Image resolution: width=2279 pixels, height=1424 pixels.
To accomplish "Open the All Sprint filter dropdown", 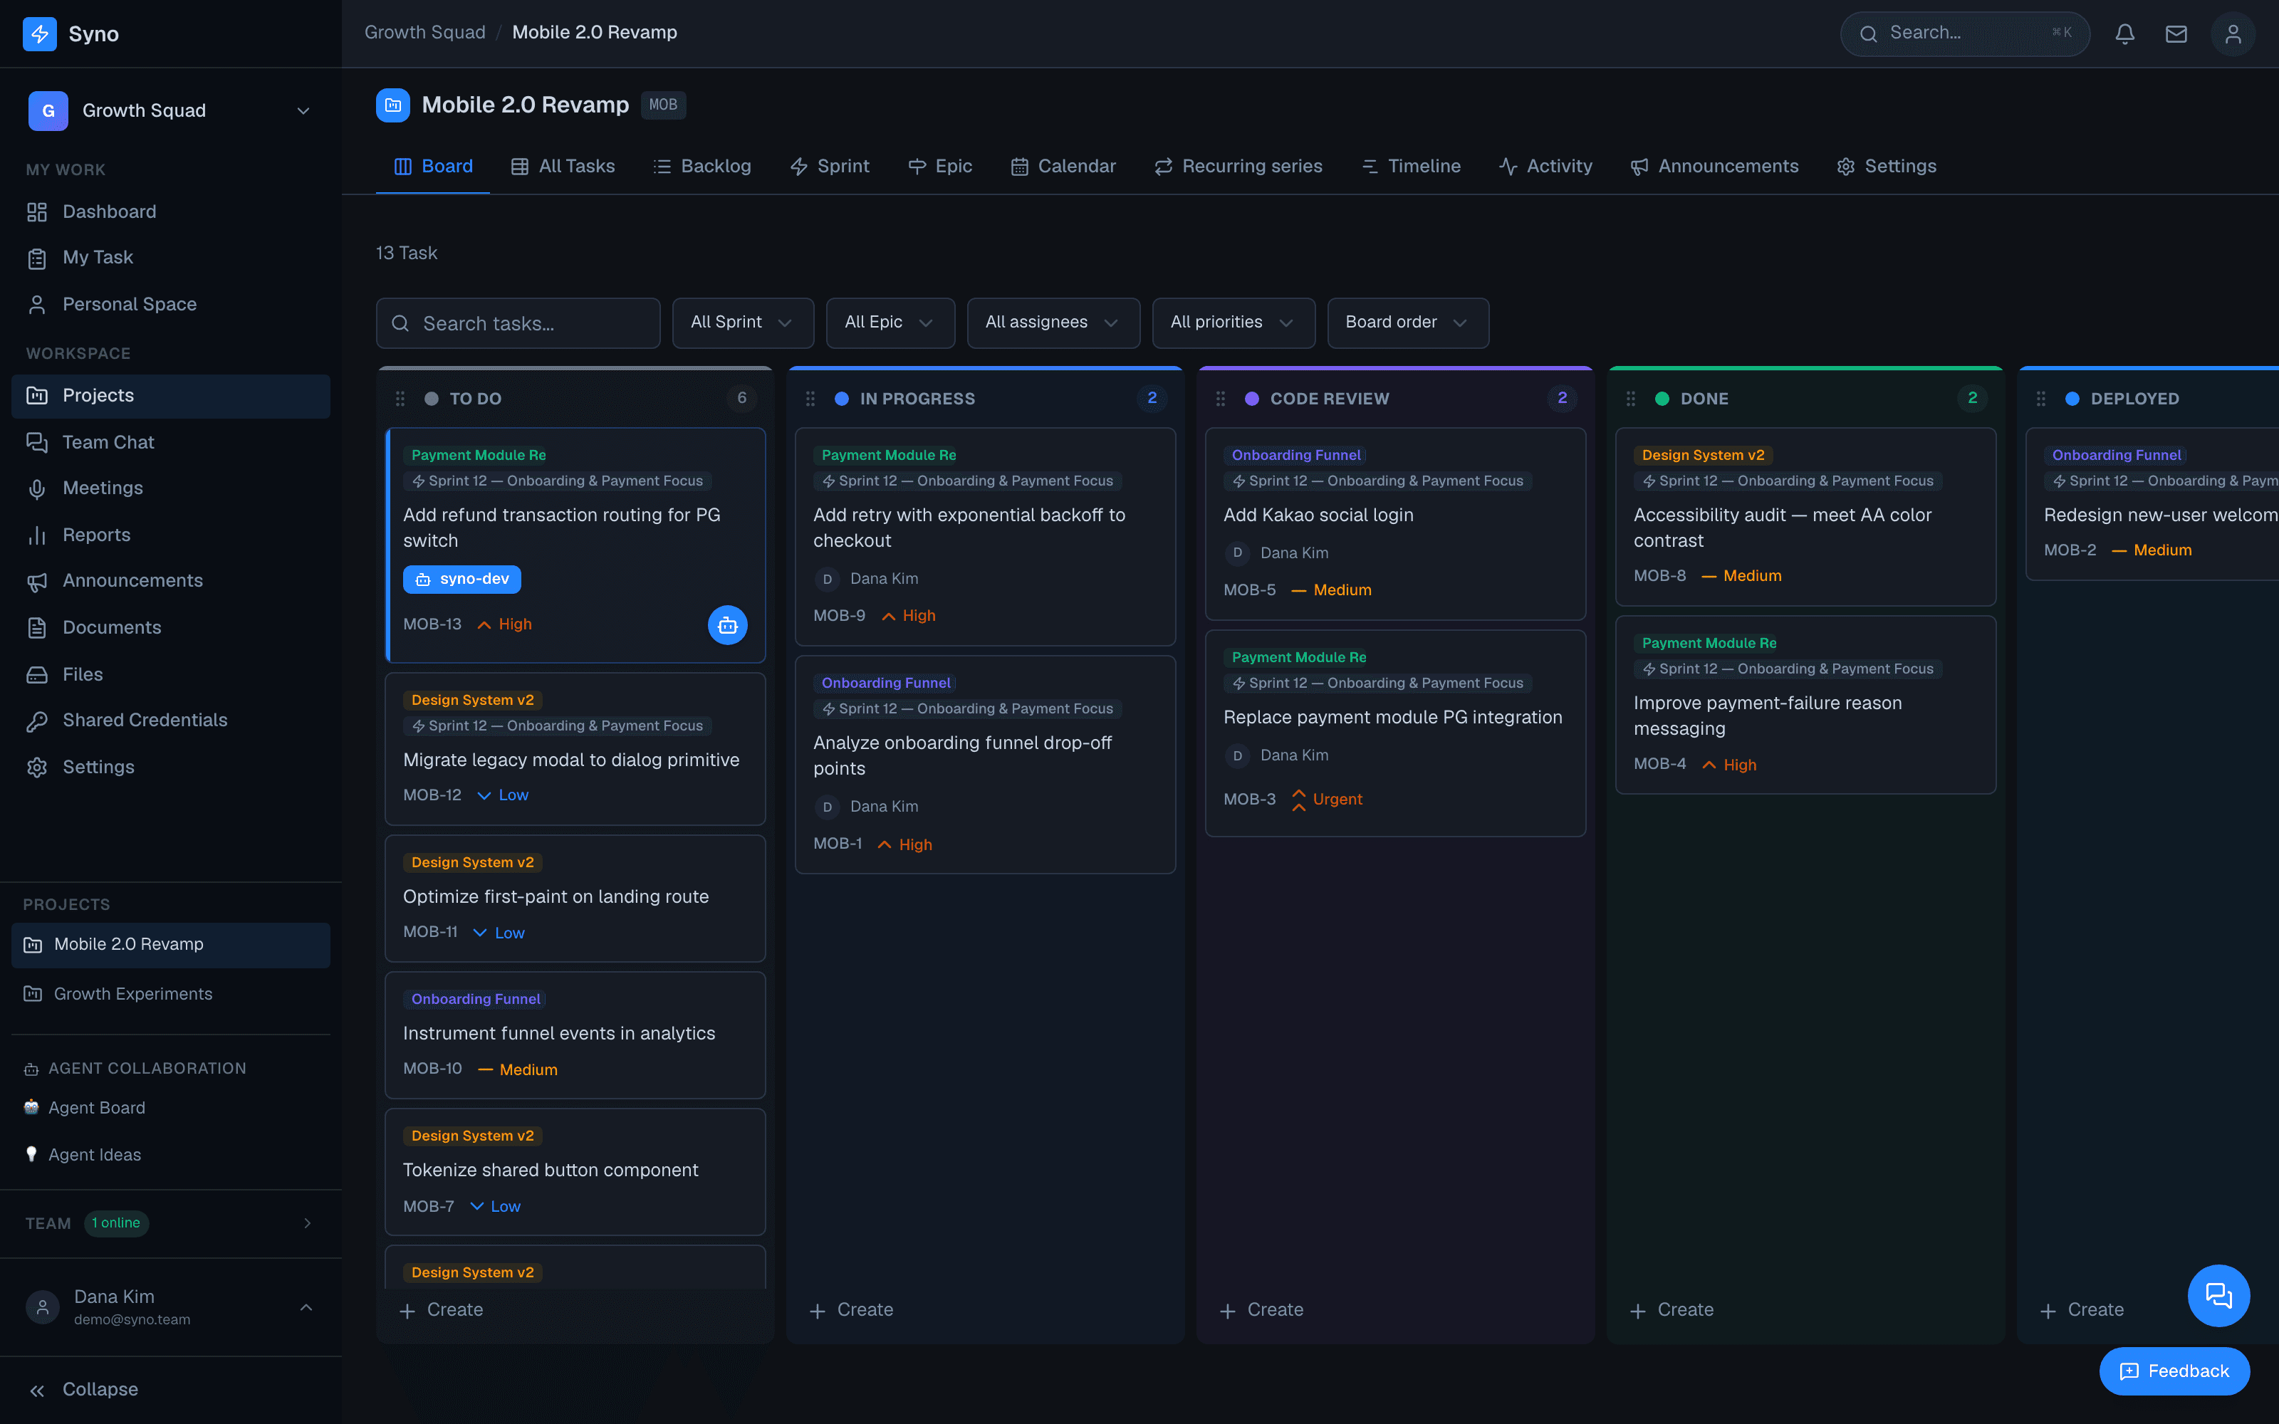I will (742, 323).
